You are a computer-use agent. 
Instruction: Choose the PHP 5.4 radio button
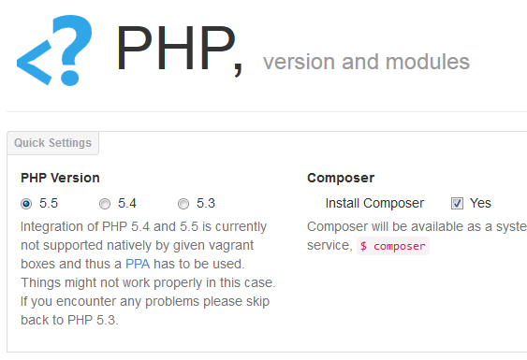(x=105, y=204)
